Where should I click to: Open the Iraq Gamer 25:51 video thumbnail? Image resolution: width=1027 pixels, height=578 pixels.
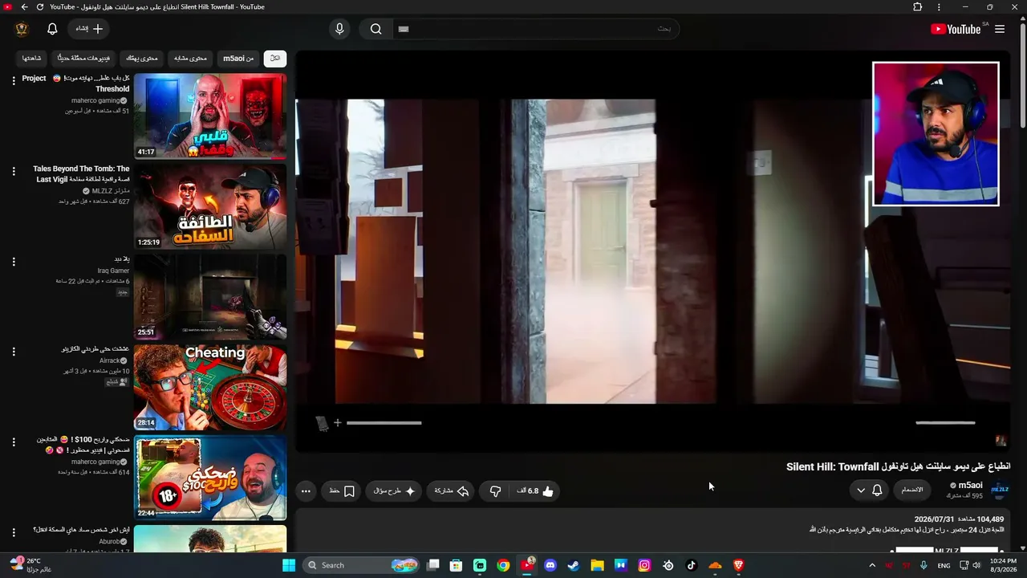(x=210, y=297)
